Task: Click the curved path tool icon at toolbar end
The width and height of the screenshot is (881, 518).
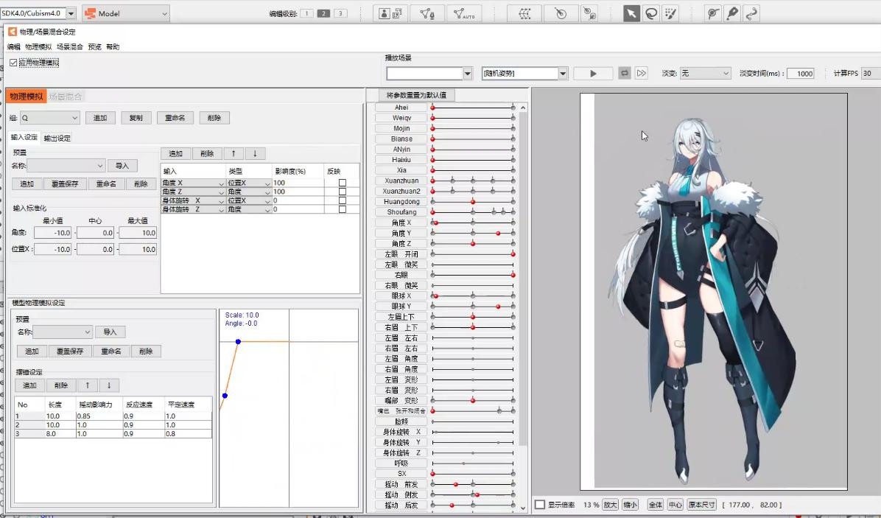Action: [x=751, y=13]
